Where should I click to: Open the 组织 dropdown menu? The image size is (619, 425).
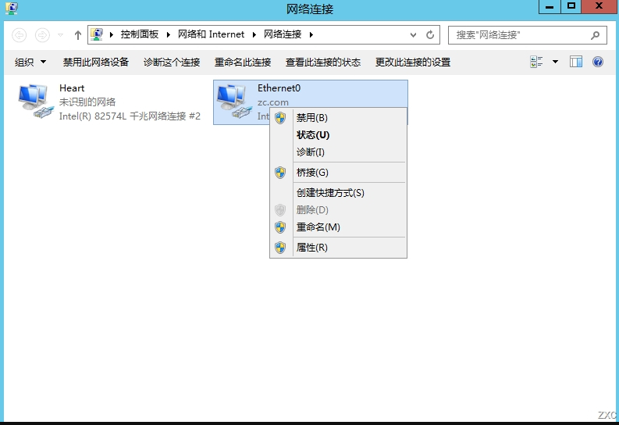tap(30, 62)
